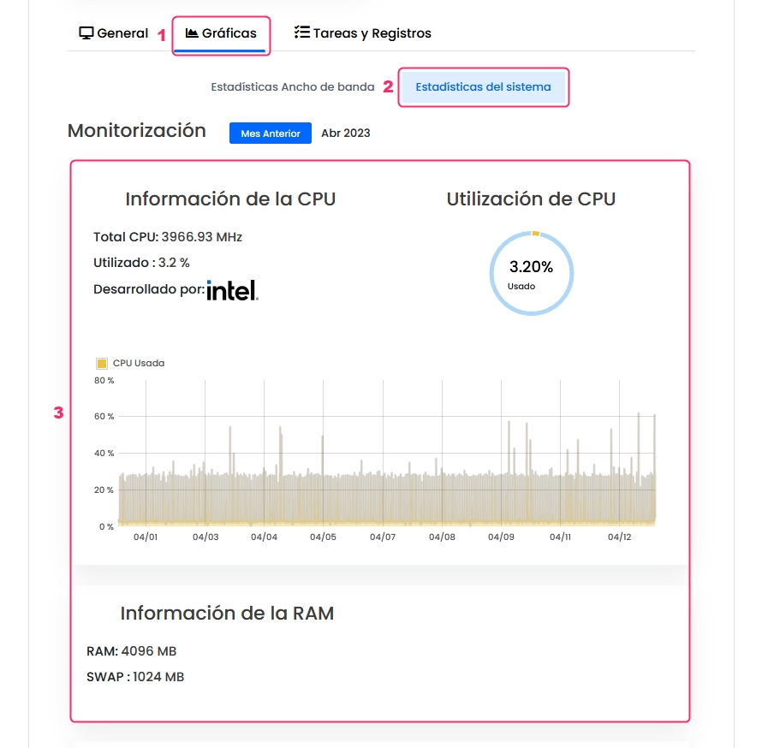This screenshot has height=748, width=768.
Task: Click the yellow CPU Usada legend swatch
Action: 102,363
